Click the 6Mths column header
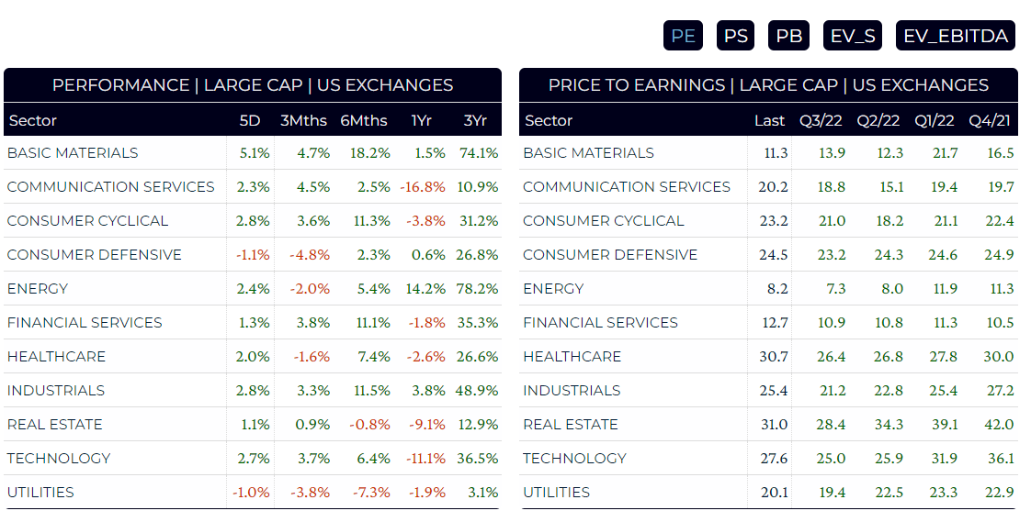 (364, 121)
